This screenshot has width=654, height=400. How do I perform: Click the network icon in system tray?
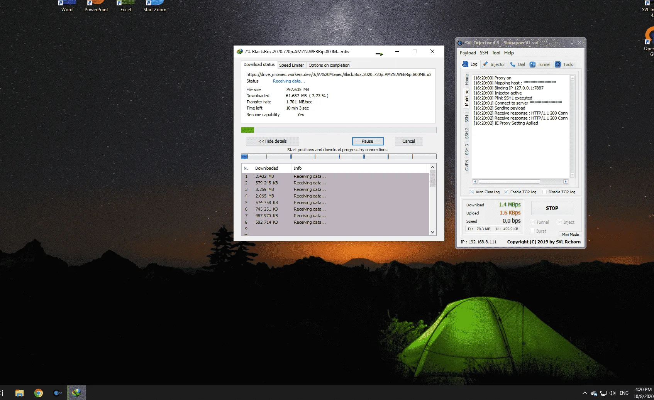pos(603,393)
